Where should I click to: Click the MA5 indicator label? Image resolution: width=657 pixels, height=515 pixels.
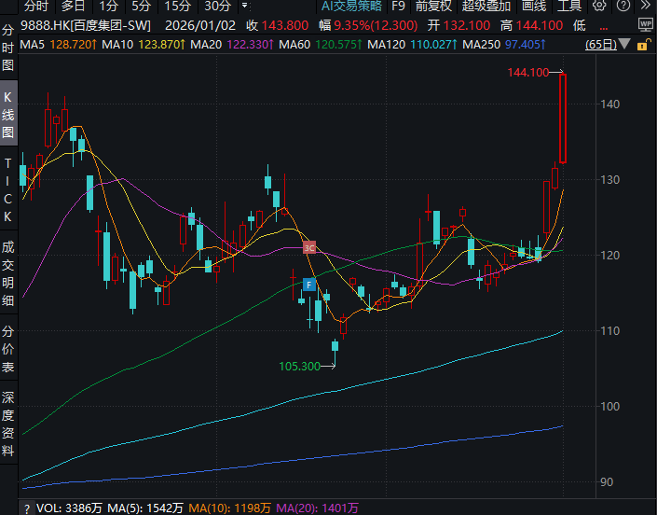click(x=33, y=44)
